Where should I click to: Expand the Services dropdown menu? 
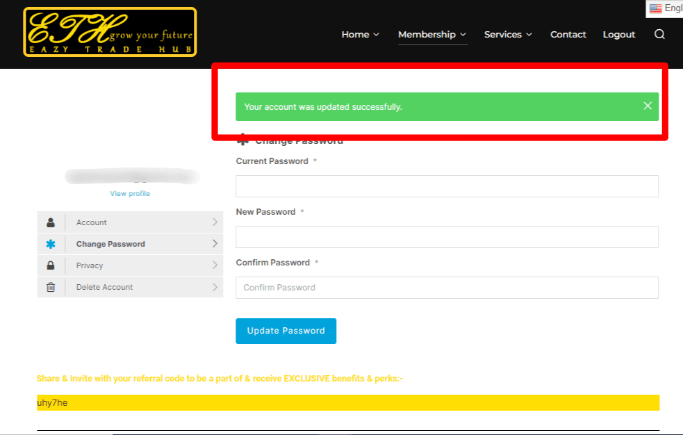pyautogui.click(x=508, y=34)
